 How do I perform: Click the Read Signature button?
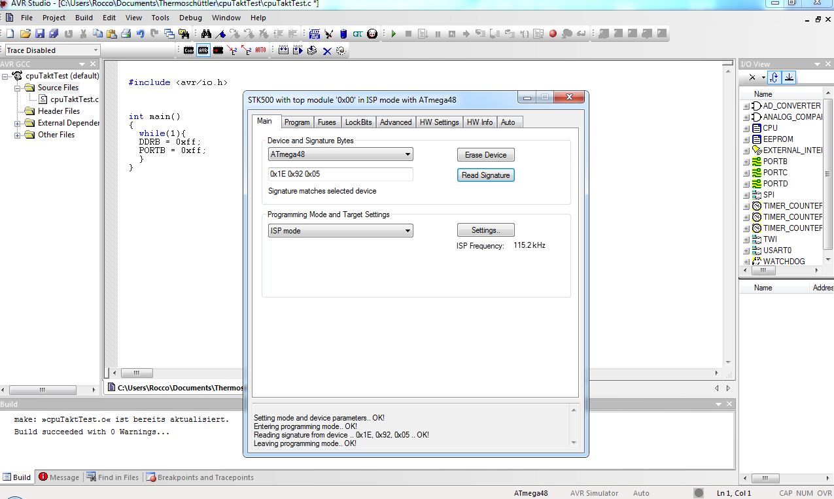coord(485,175)
